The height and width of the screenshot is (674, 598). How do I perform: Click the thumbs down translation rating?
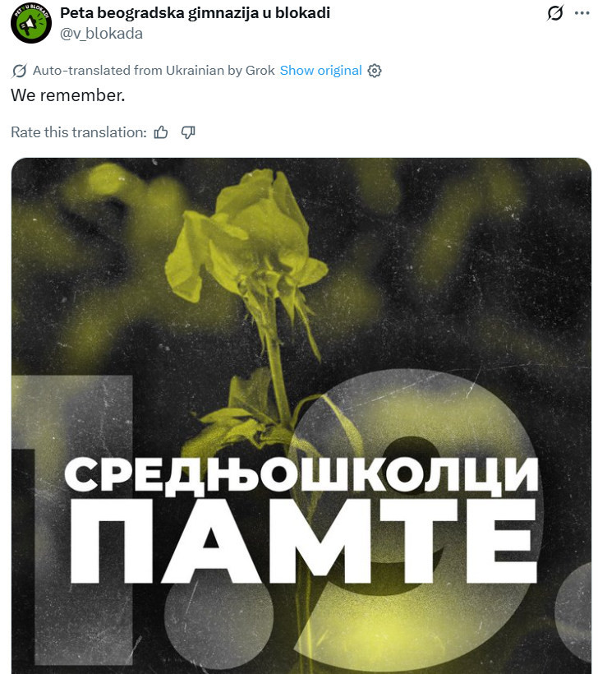pyautogui.click(x=188, y=132)
